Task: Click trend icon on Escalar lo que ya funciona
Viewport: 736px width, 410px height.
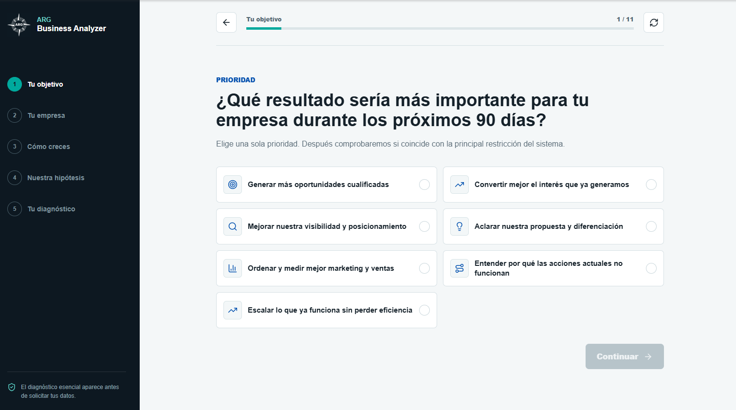Action: pyautogui.click(x=233, y=310)
